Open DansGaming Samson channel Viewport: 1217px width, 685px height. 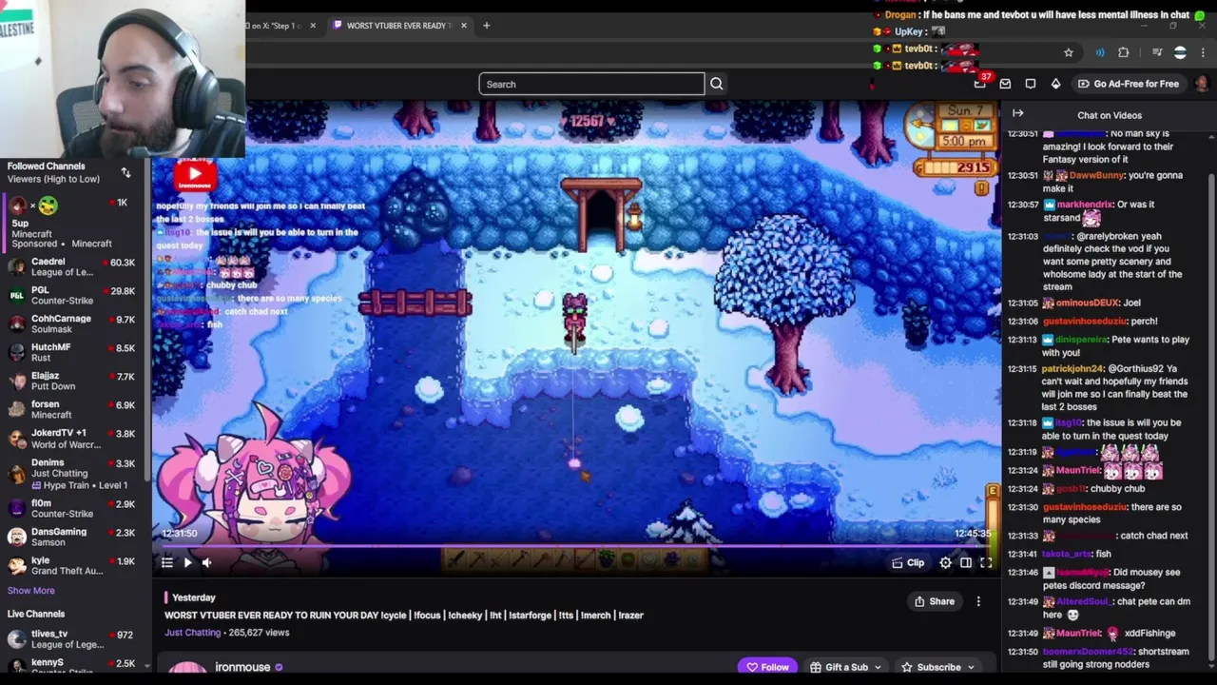73,537
